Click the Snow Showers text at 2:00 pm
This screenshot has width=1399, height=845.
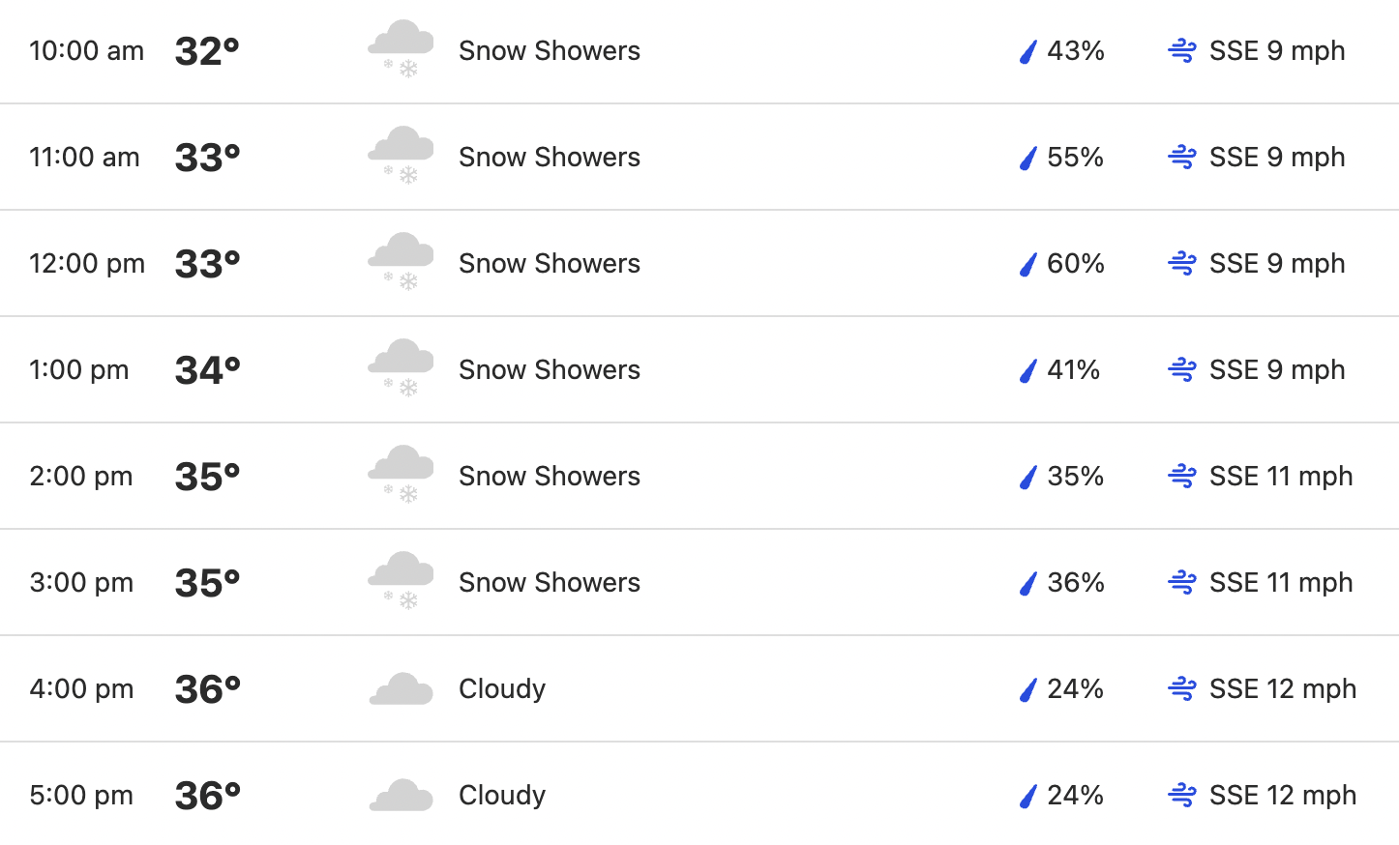(550, 476)
